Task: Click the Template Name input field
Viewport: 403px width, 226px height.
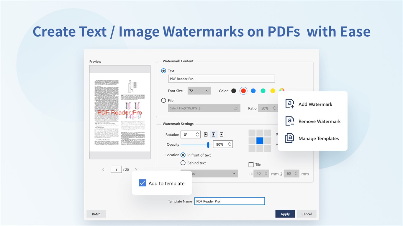Action: click(x=230, y=201)
